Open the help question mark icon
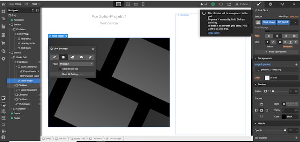 click(3, 137)
